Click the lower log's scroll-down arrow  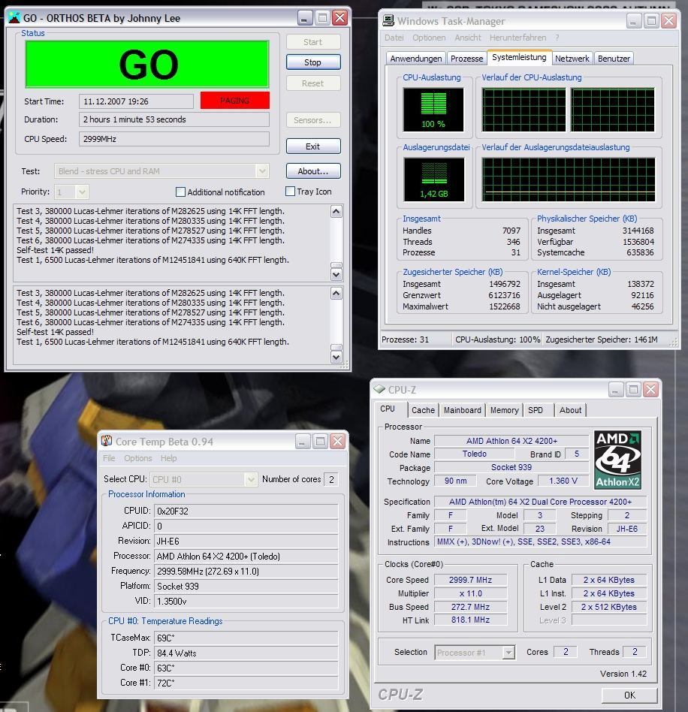click(336, 357)
